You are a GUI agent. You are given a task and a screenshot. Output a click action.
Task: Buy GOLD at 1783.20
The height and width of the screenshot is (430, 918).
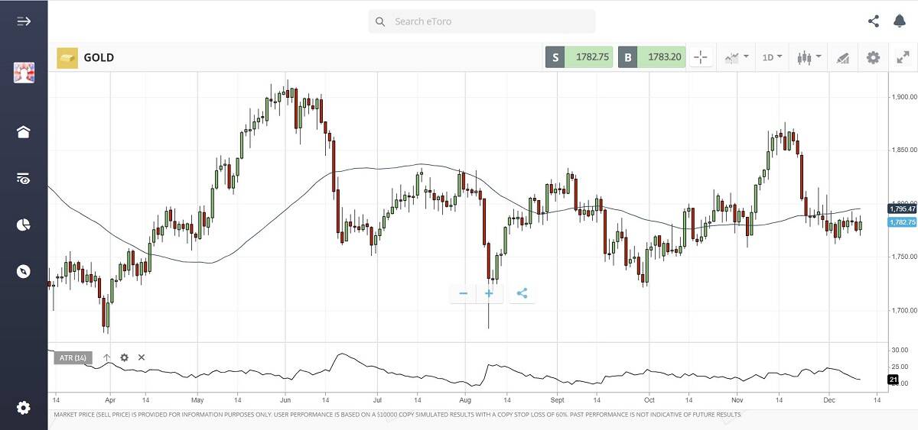click(652, 57)
